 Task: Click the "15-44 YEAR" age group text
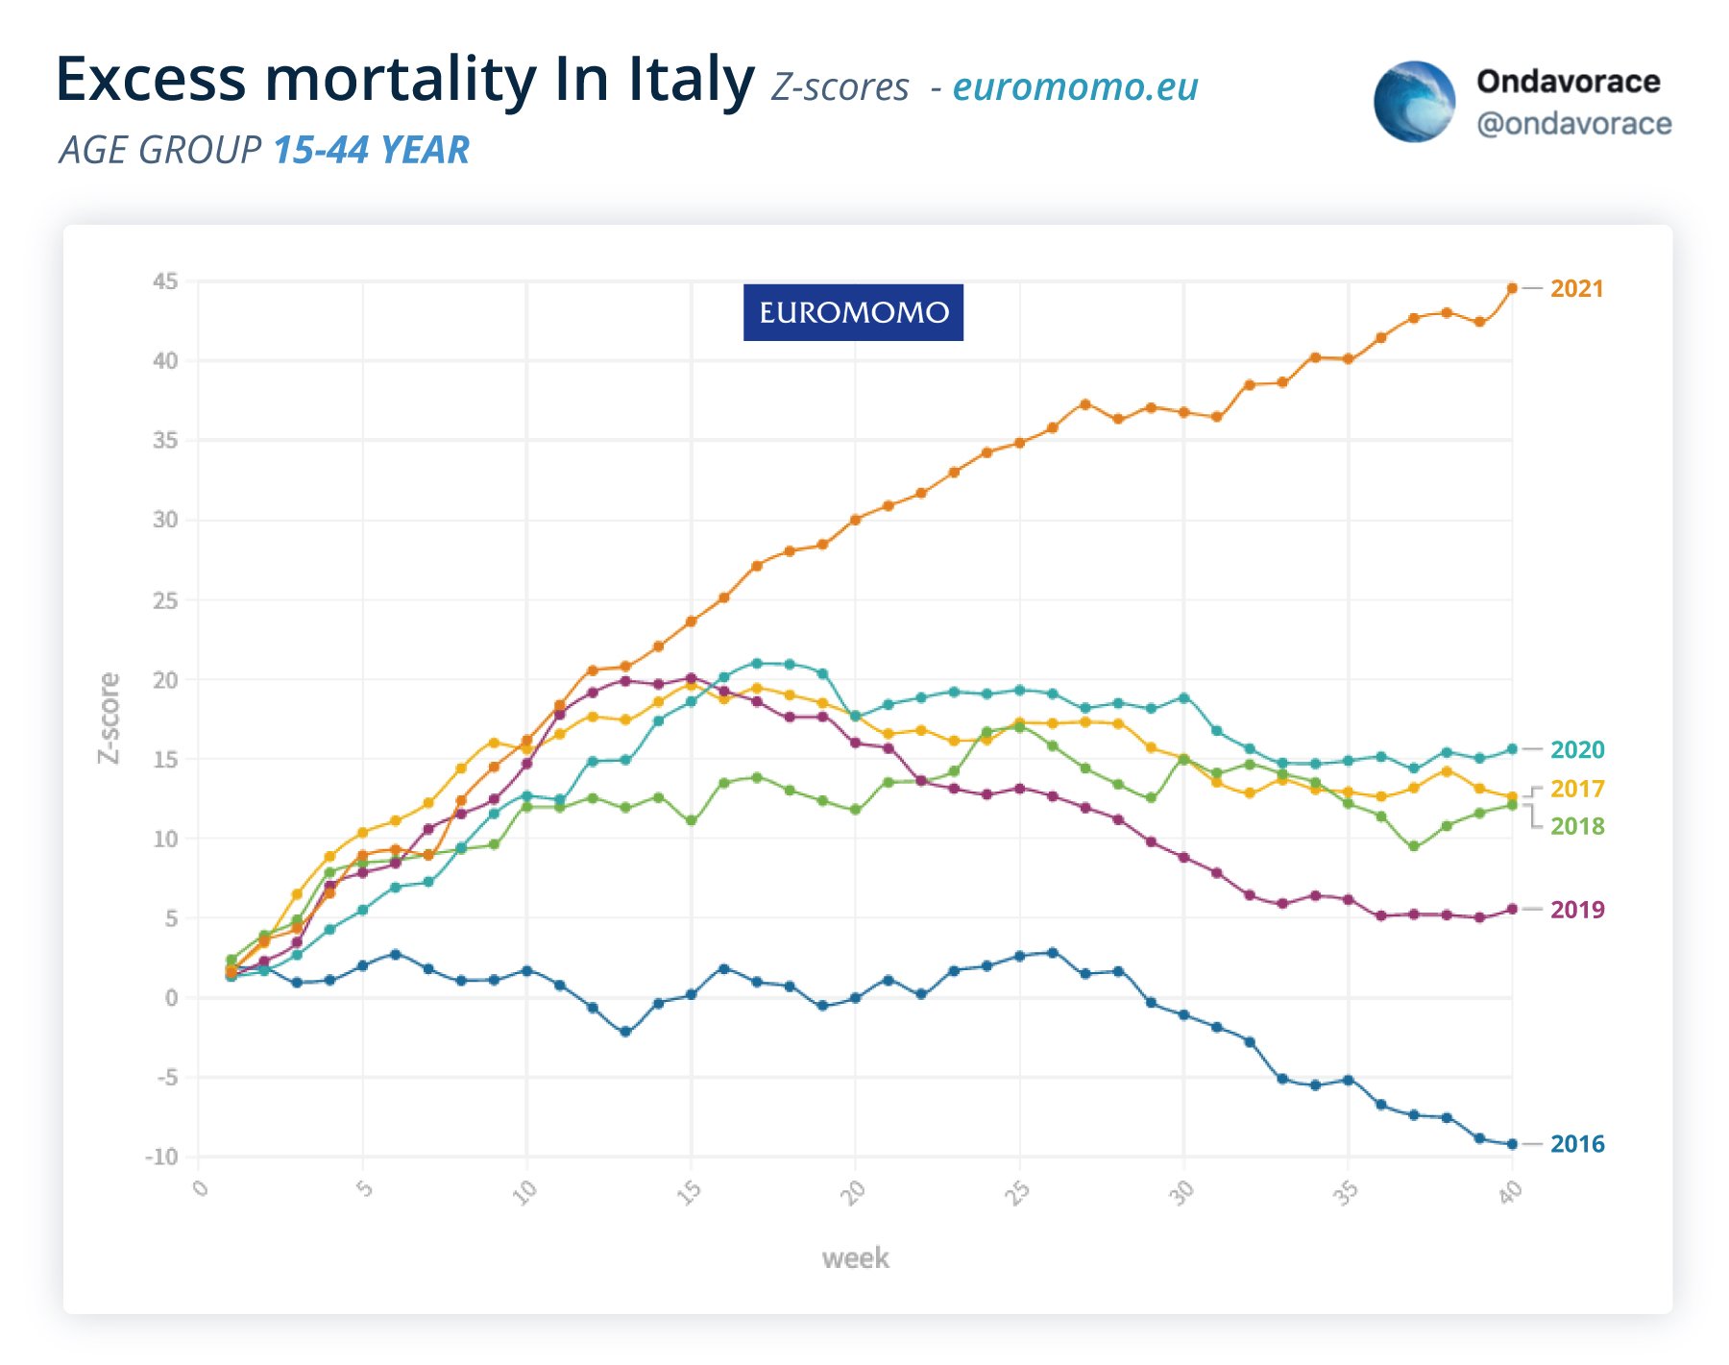point(371,150)
